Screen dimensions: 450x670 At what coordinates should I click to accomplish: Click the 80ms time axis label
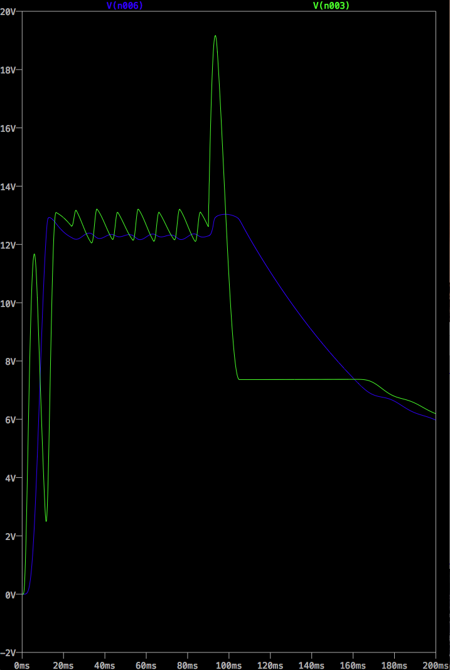click(x=188, y=666)
